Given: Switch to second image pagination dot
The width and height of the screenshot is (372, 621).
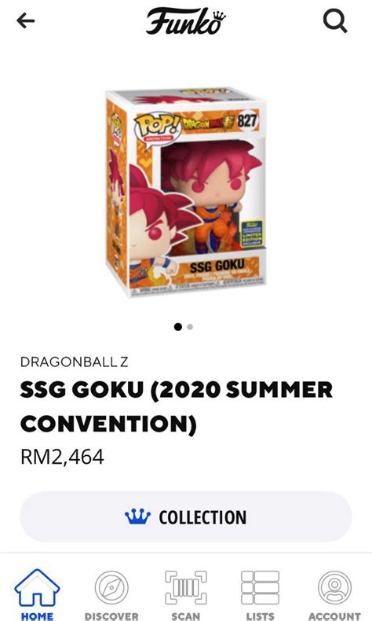Looking at the screenshot, I should (x=190, y=327).
